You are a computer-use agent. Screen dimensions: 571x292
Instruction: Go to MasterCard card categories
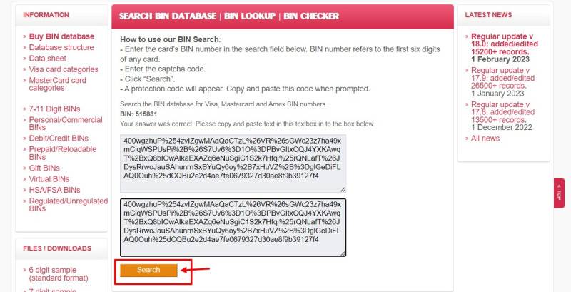point(57,84)
